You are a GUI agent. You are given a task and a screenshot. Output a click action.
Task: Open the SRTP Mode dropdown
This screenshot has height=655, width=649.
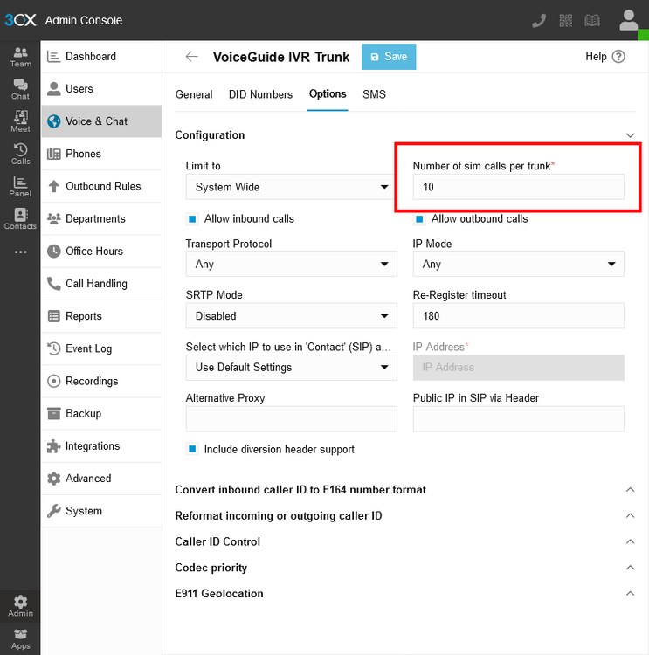click(x=291, y=316)
